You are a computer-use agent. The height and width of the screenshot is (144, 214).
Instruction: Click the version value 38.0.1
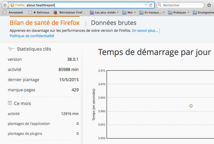coord(73,59)
